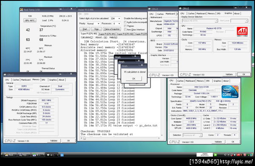The width and height of the screenshot is (255, 166).
Task: Open Mainboard tab in bottom-right CPU-Z window
Action: 190,81
